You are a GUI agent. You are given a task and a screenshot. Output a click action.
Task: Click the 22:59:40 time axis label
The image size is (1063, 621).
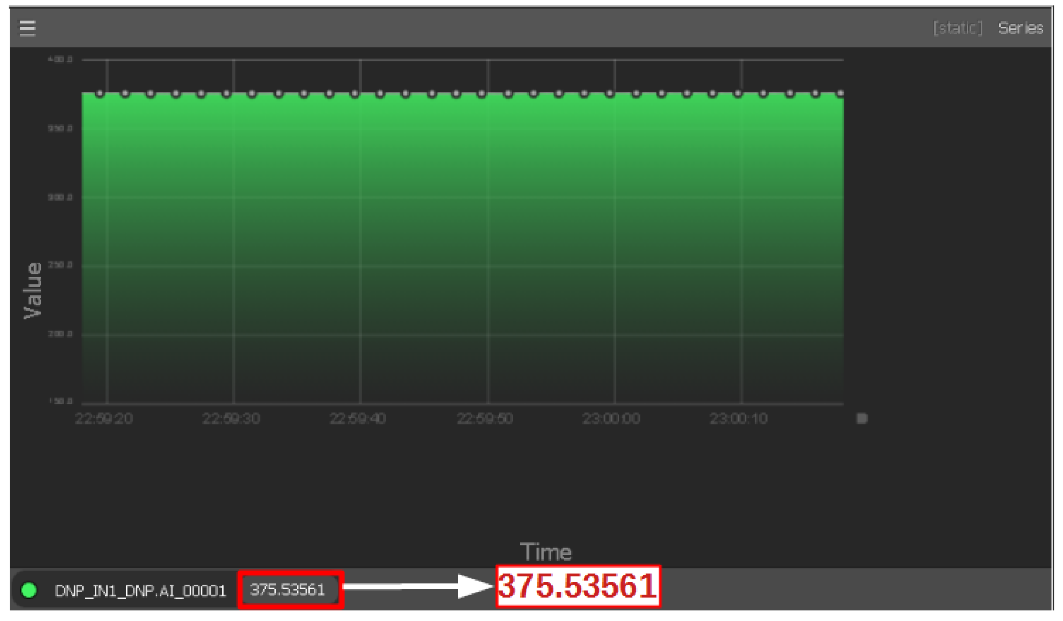357,419
